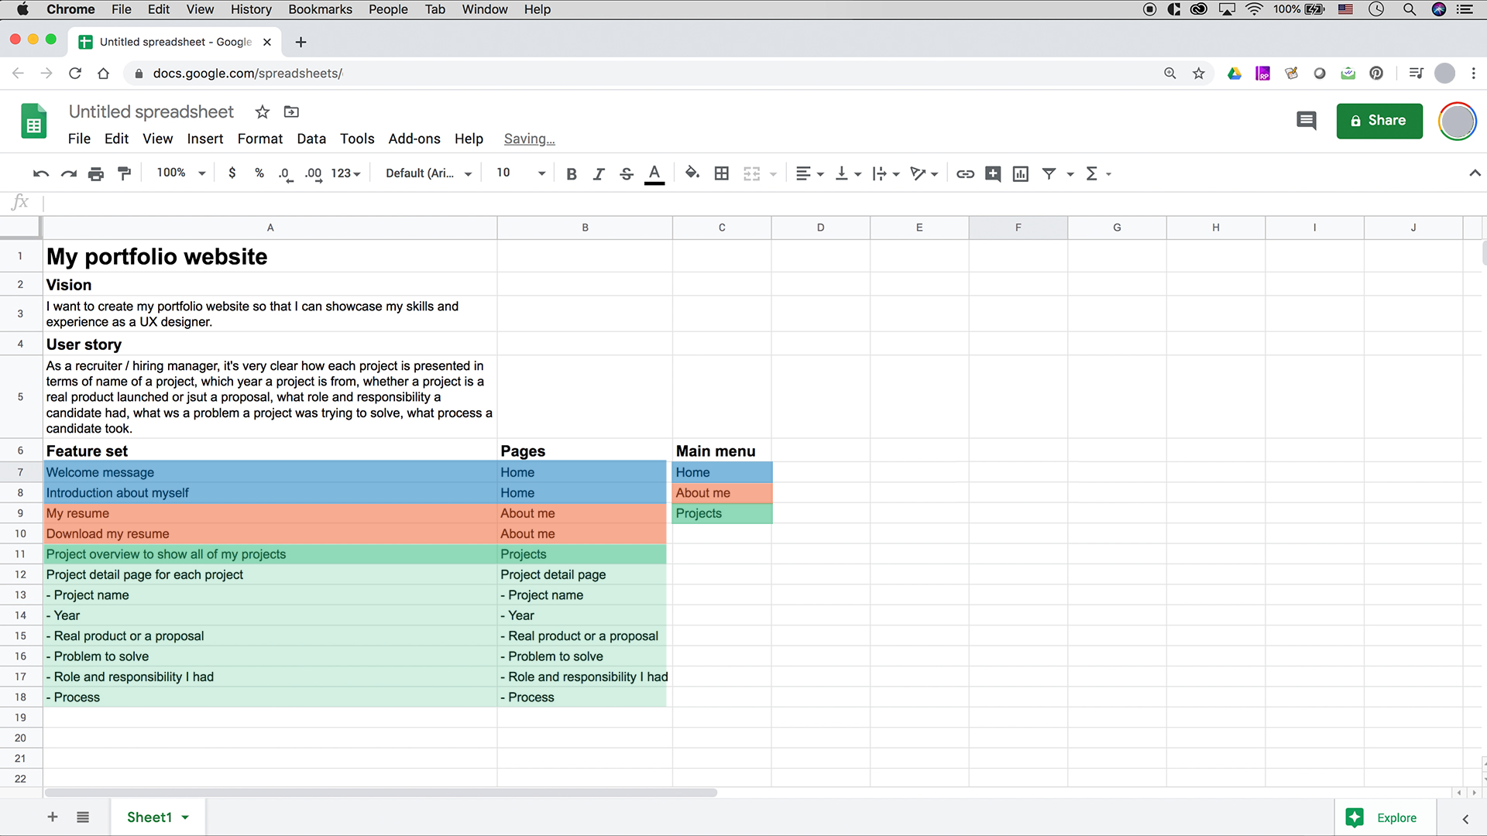The image size is (1487, 836).
Task: Open the comment history icon
Action: click(x=1306, y=121)
